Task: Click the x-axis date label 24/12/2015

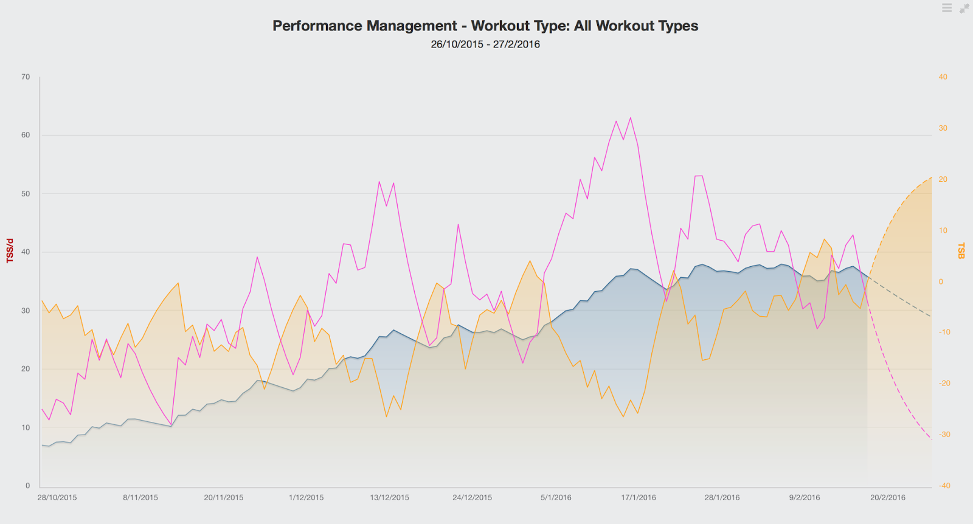Action: point(473,497)
